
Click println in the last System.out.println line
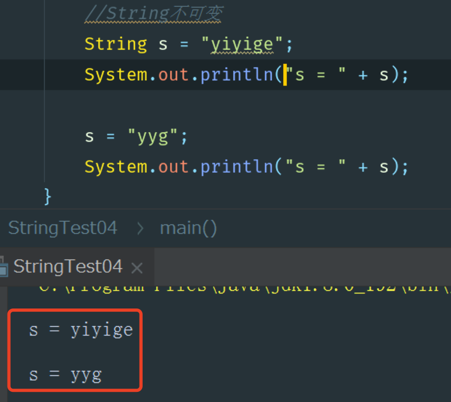[236, 167]
